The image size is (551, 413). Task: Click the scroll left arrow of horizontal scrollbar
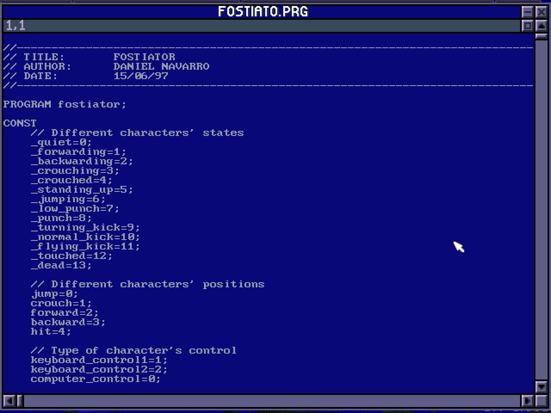9,401
